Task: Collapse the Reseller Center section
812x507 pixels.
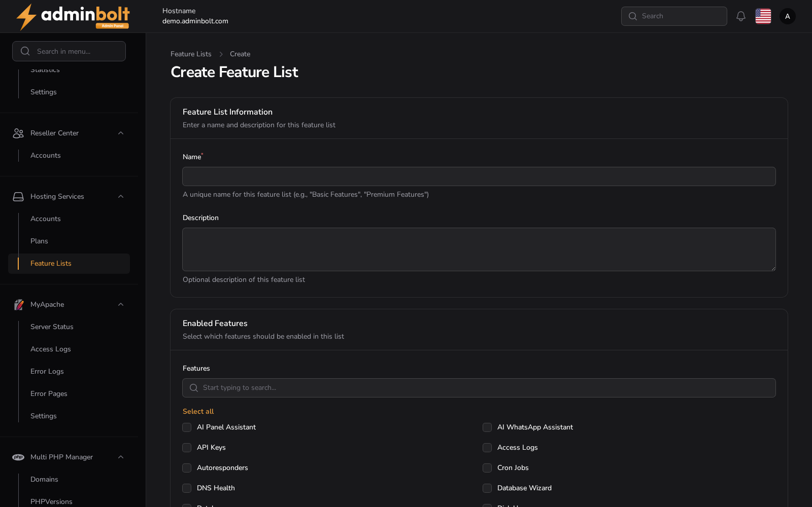Action: tap(121, 133)
